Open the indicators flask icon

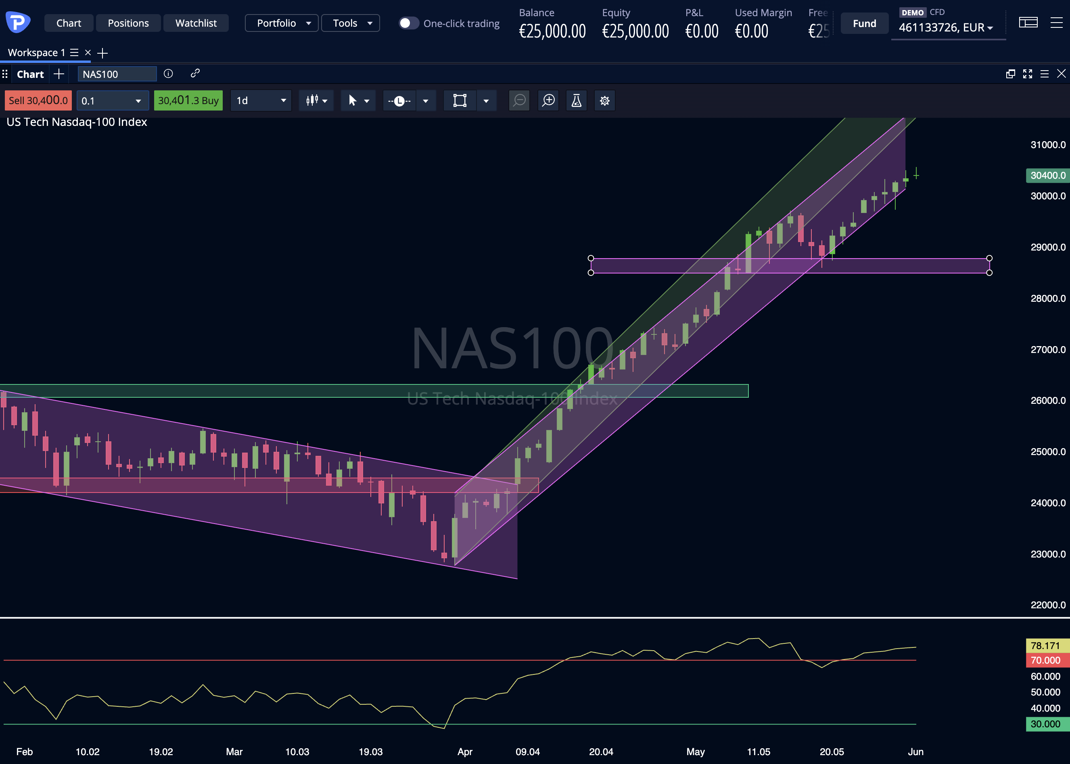coord(577,100)
